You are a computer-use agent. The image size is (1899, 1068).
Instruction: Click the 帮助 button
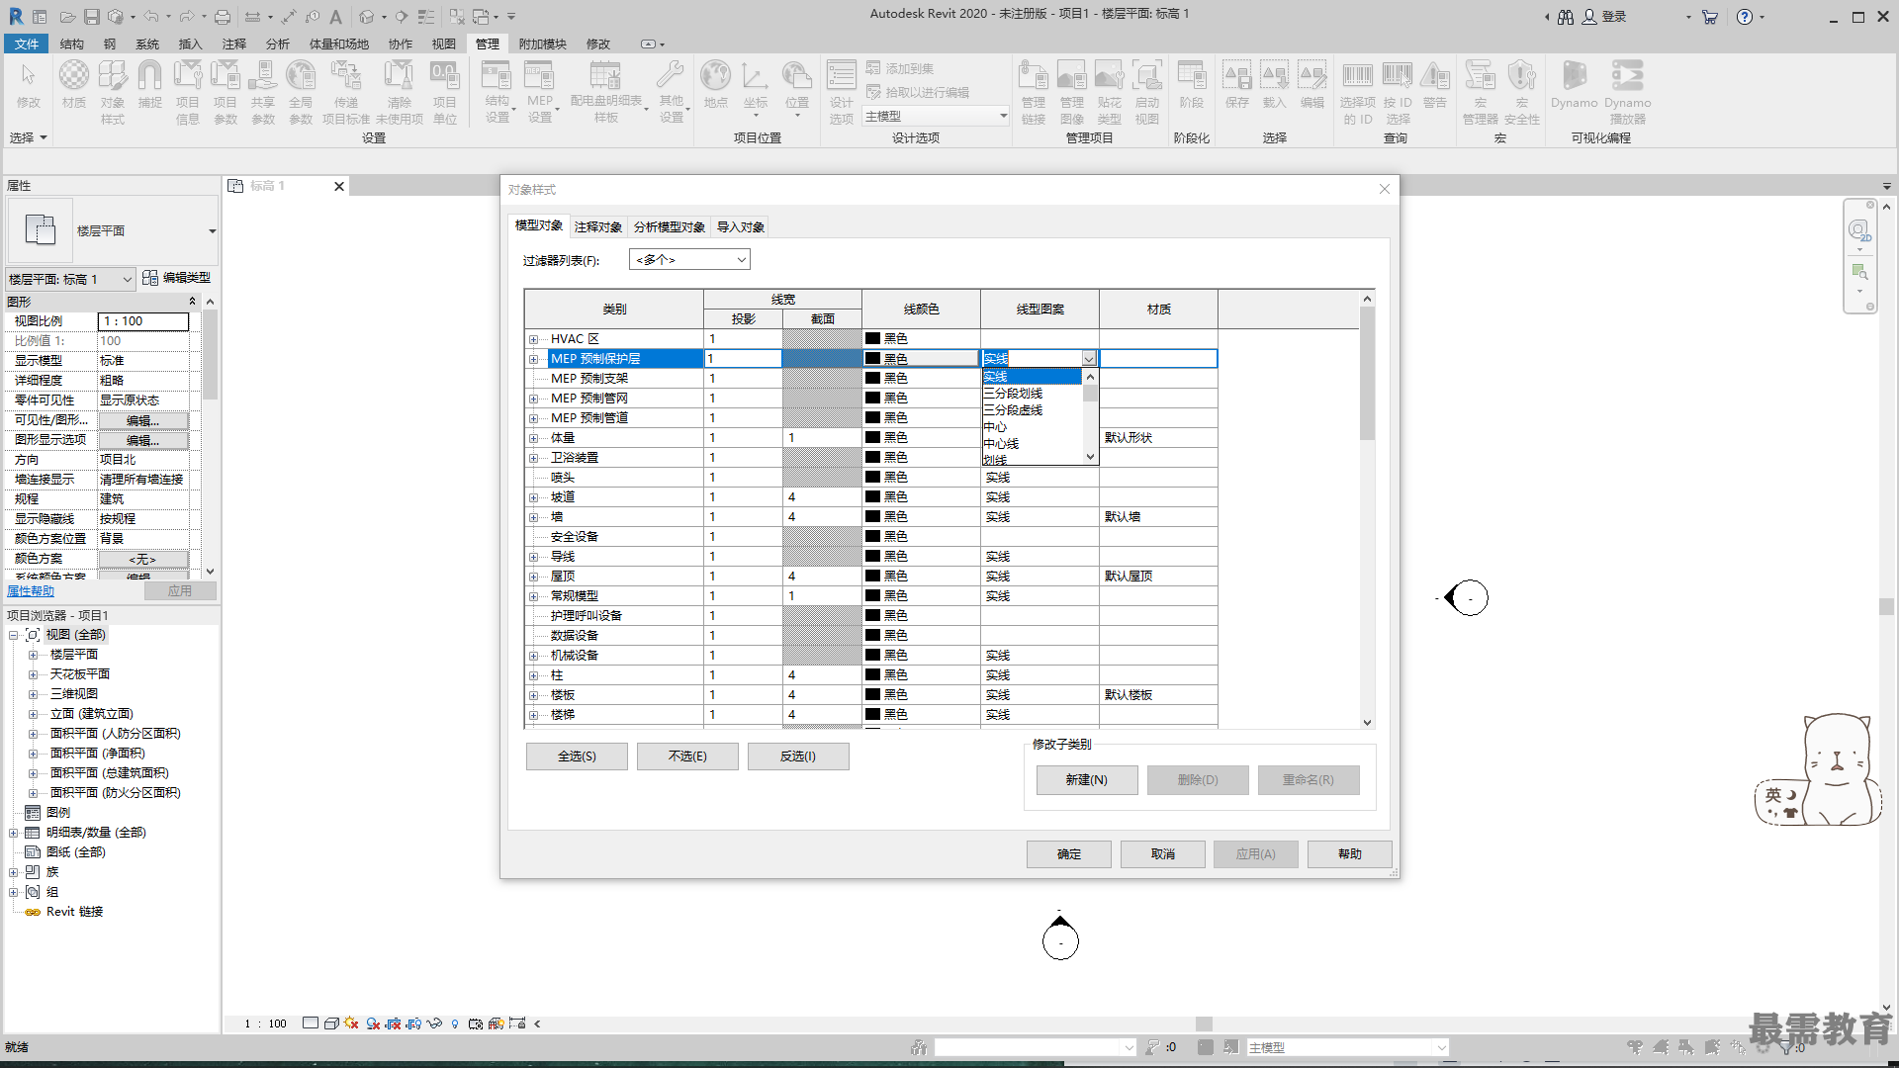1350,854
